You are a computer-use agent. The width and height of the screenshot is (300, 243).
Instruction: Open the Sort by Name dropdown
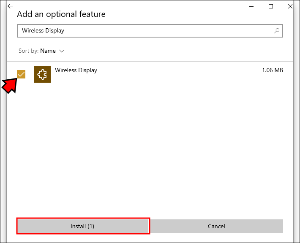coord(48,51)
